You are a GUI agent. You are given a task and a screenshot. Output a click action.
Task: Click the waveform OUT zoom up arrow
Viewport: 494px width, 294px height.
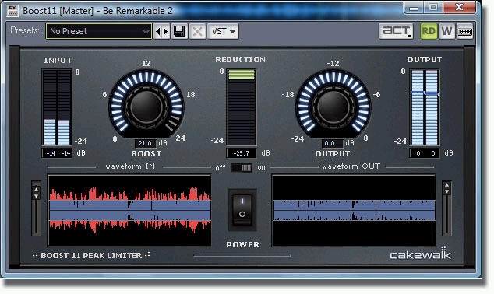446,184
